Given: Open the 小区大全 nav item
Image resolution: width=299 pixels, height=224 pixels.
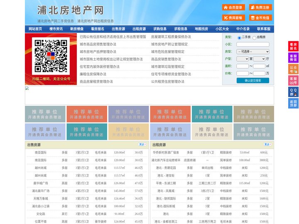Looking at the screenshot, I should click(222, 29).
